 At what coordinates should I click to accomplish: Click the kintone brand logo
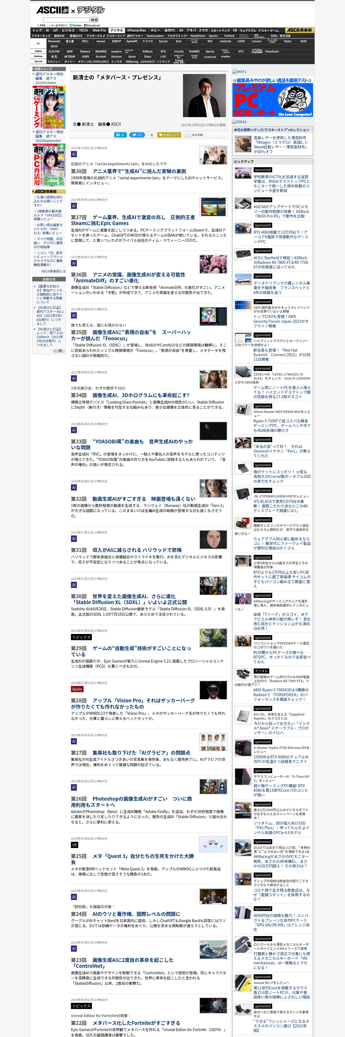pos(116,57)
